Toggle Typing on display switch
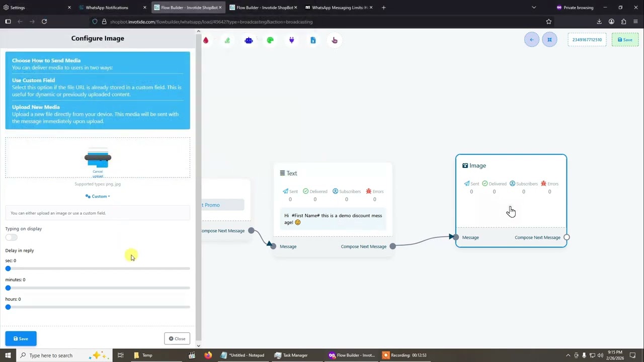The height and width of the screenshot is (362, 644). point(11,237)
